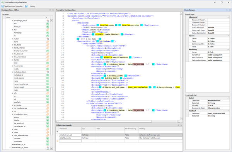Click the Bei Abweichung column header

pos(131,129)
